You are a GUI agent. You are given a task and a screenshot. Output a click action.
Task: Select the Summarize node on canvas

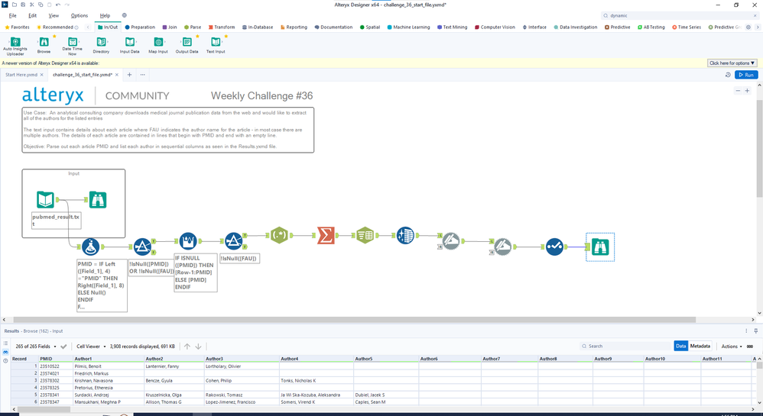coord(326,235)
